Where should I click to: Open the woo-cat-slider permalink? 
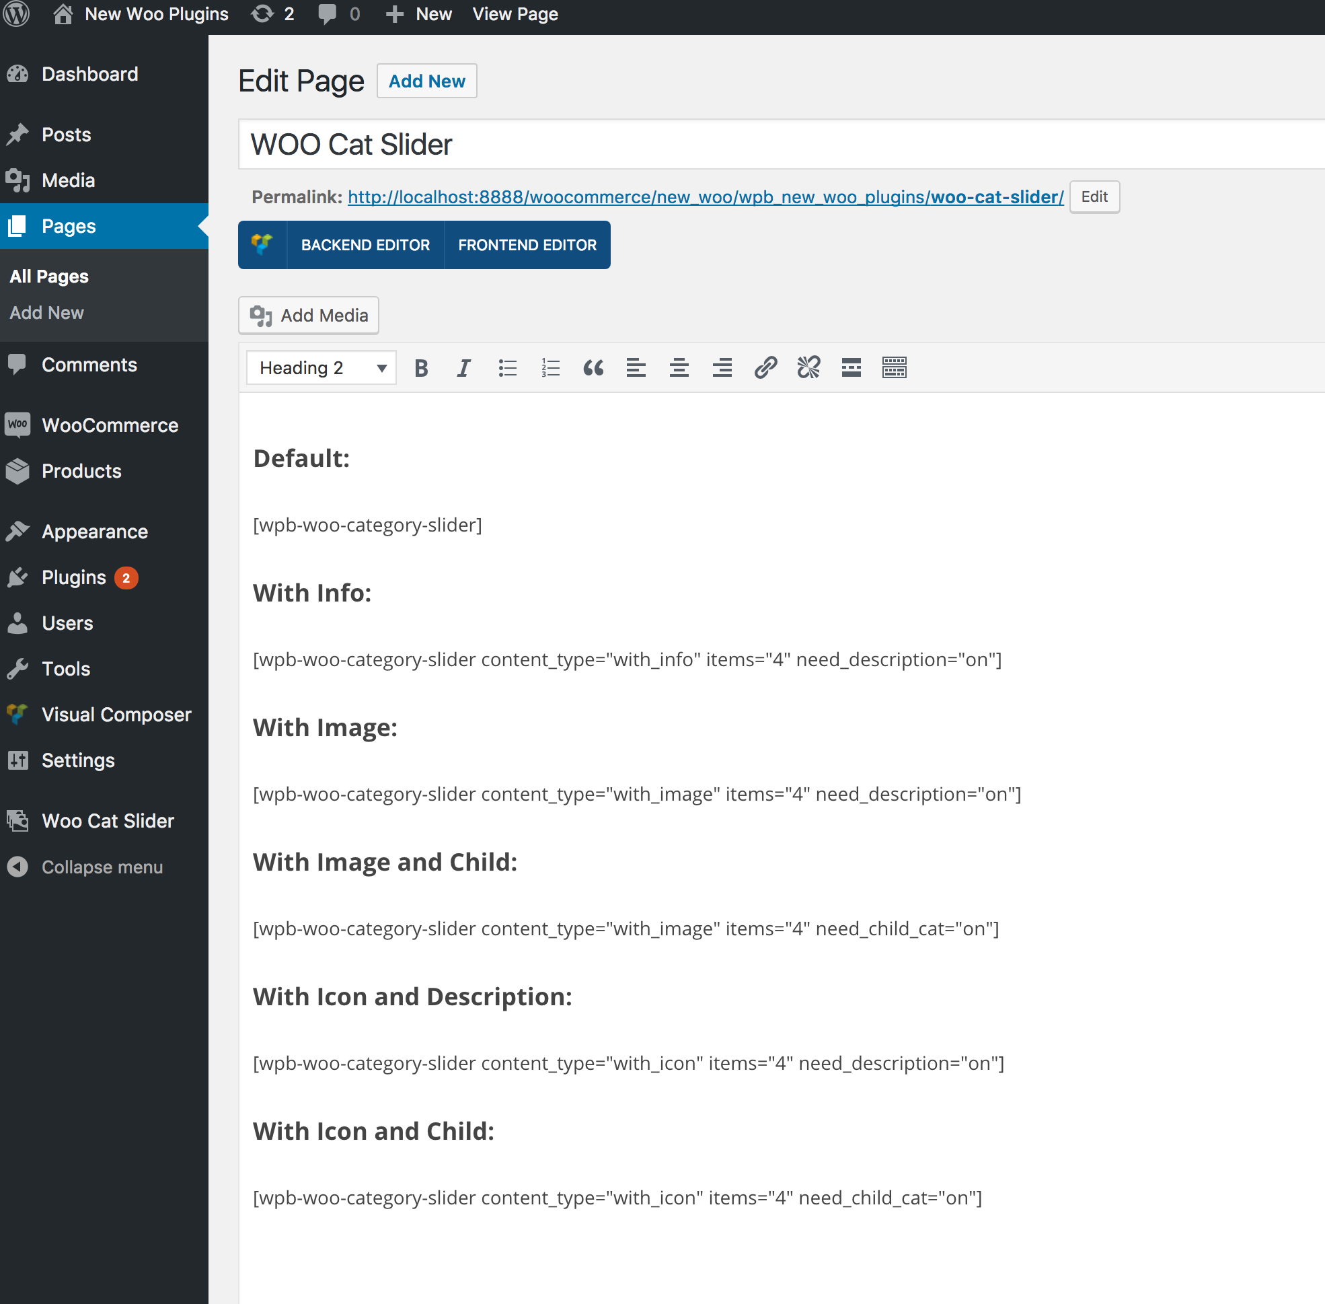tap(704, 196)
